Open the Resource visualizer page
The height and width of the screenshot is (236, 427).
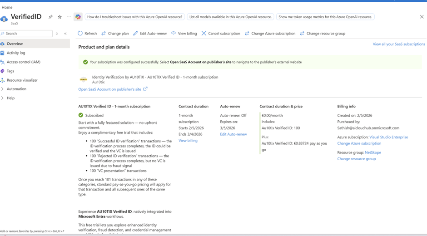(22, 80)
